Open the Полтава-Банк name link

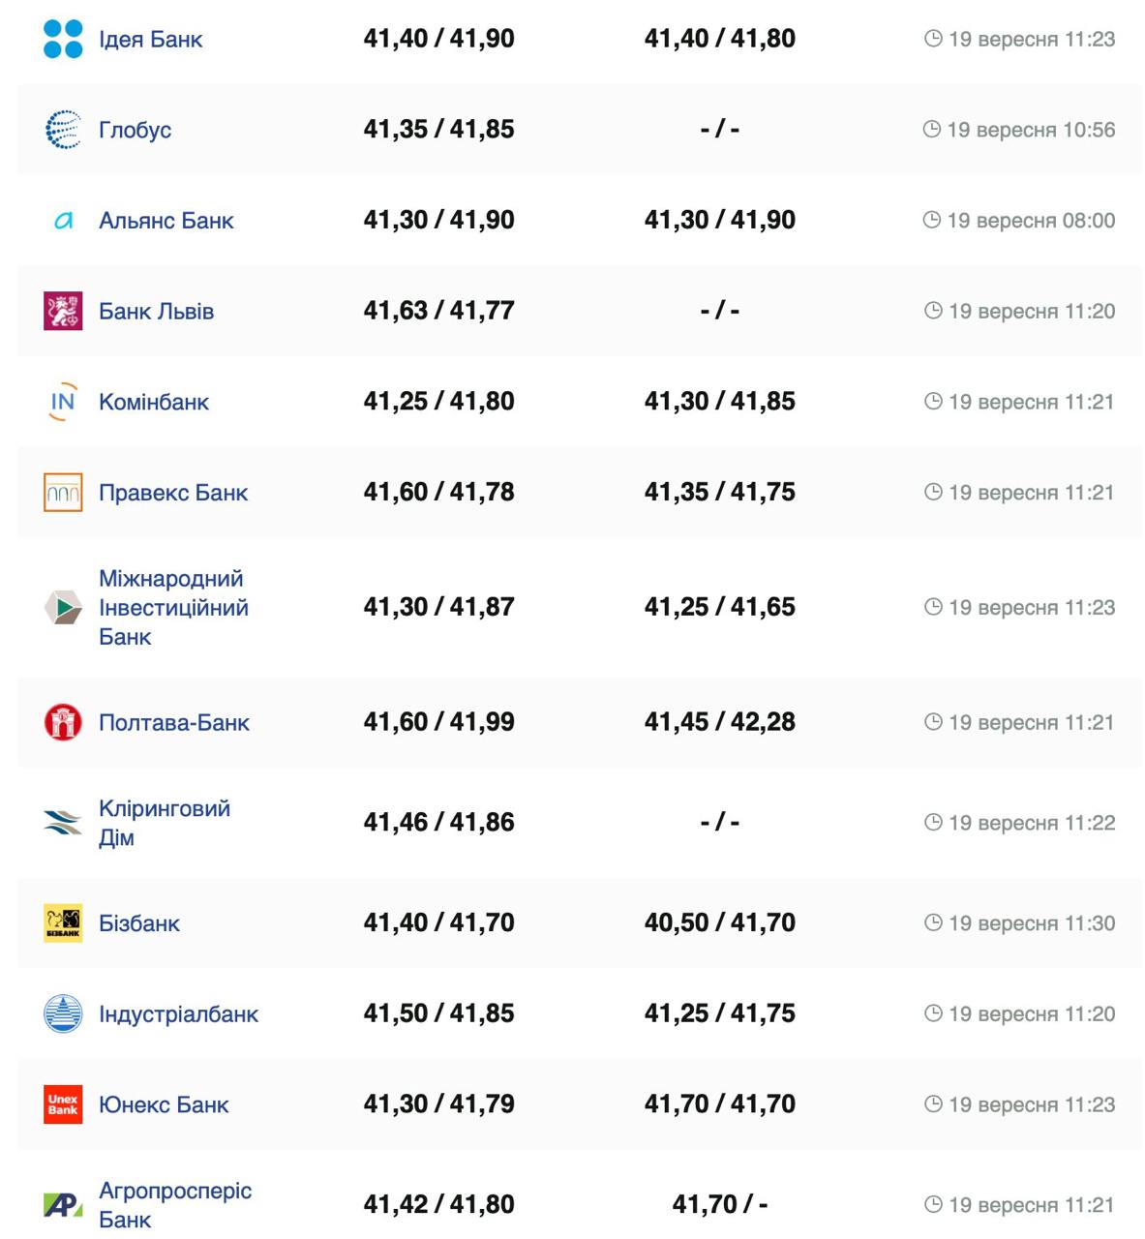(173, 722)
